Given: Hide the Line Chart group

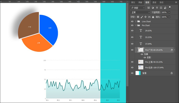Looking at the screenshot, I should [132, 21].
